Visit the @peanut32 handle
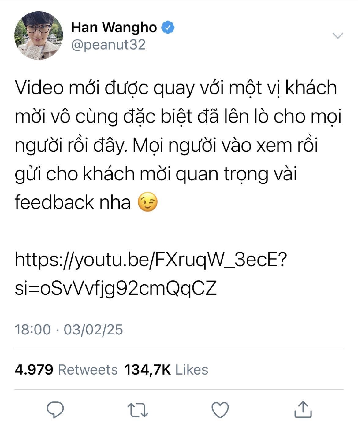The width and height of the screenshot is (358, 425). pos(108,45)
